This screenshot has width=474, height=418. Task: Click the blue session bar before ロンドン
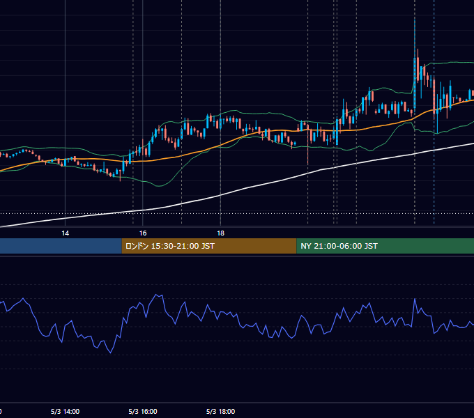pos(61,246)
